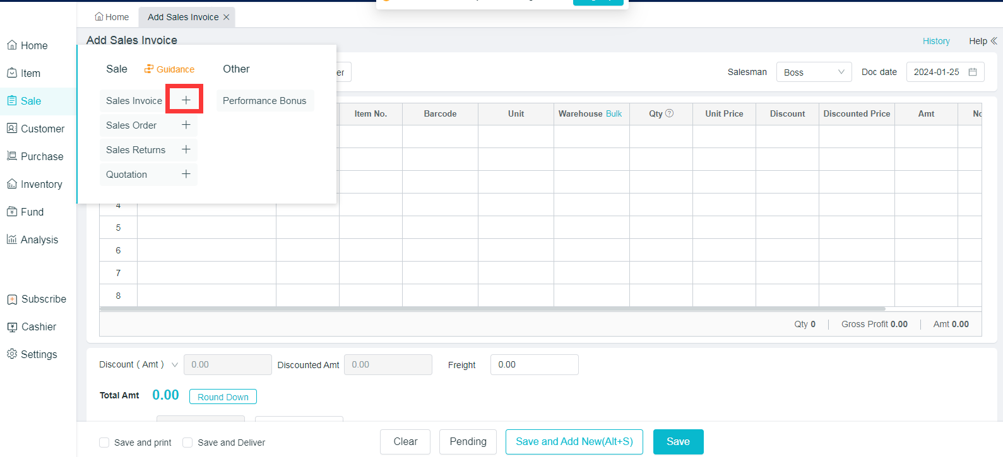Screen dimensions: 1003x457
Task: Click the Qty help question mark icon
Action: click(670, 113)
